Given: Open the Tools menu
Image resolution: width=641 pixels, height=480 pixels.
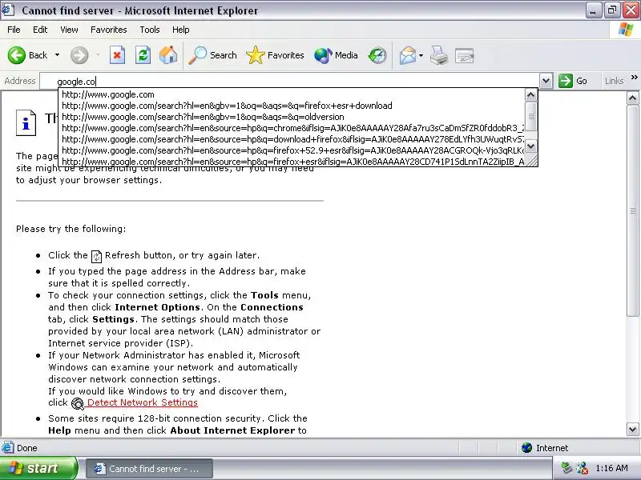Looking at the screenshot, I should [x=150, y=30].
